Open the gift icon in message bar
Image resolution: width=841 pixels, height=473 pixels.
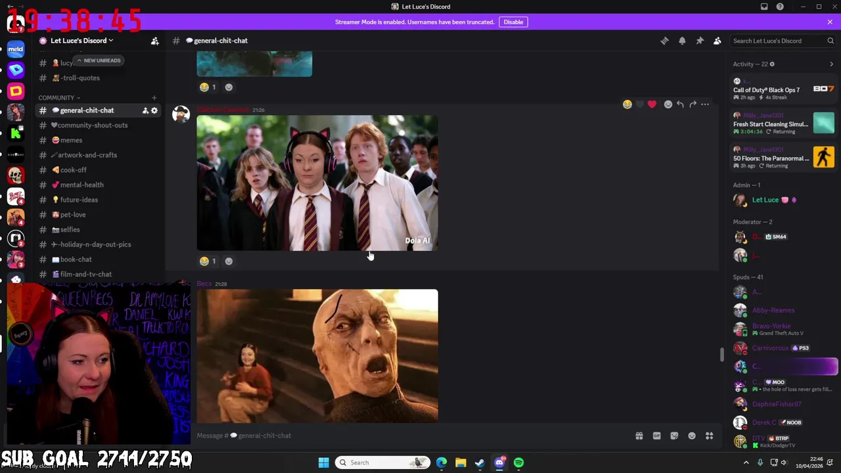point(639,436)
